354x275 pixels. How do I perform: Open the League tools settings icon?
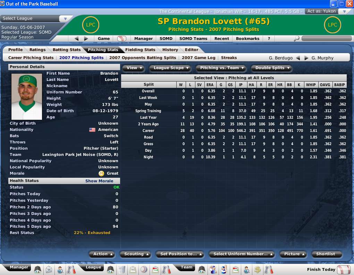coord(167,269)
